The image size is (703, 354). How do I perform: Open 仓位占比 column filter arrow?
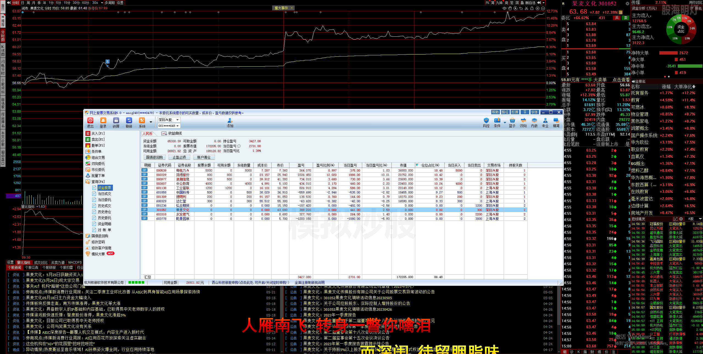tap(417, 165)
